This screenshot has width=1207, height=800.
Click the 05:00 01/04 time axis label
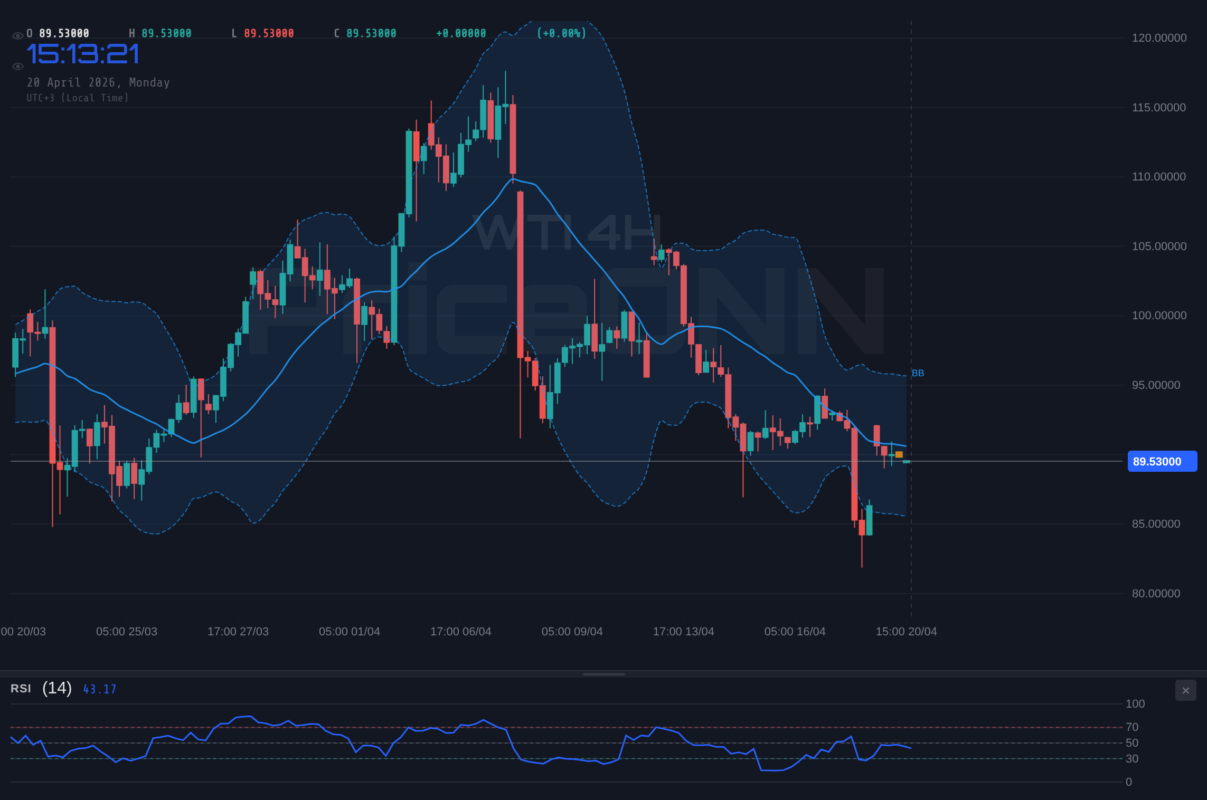350,632
